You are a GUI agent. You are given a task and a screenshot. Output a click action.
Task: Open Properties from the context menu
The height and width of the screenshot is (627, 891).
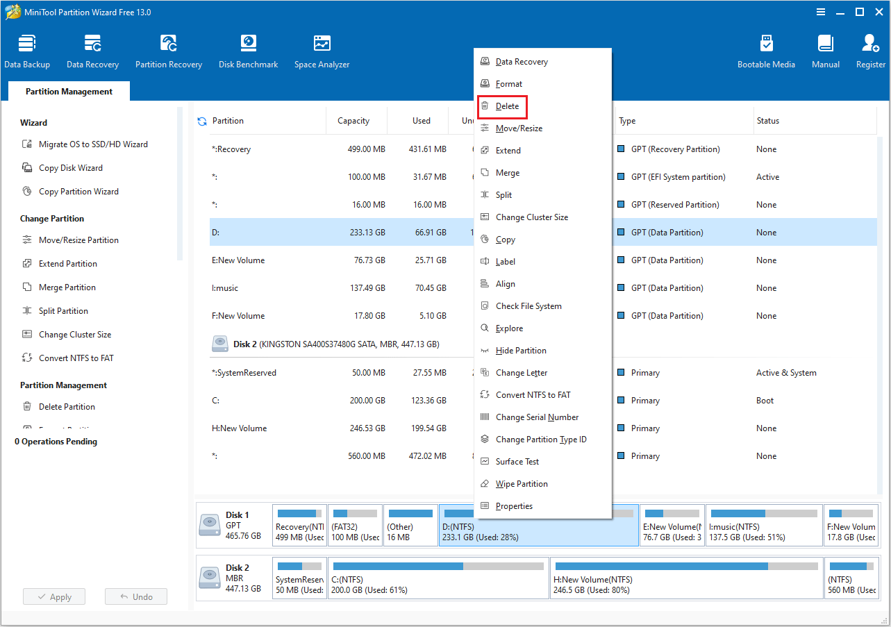pyautogui.click(x=513, y=505)
